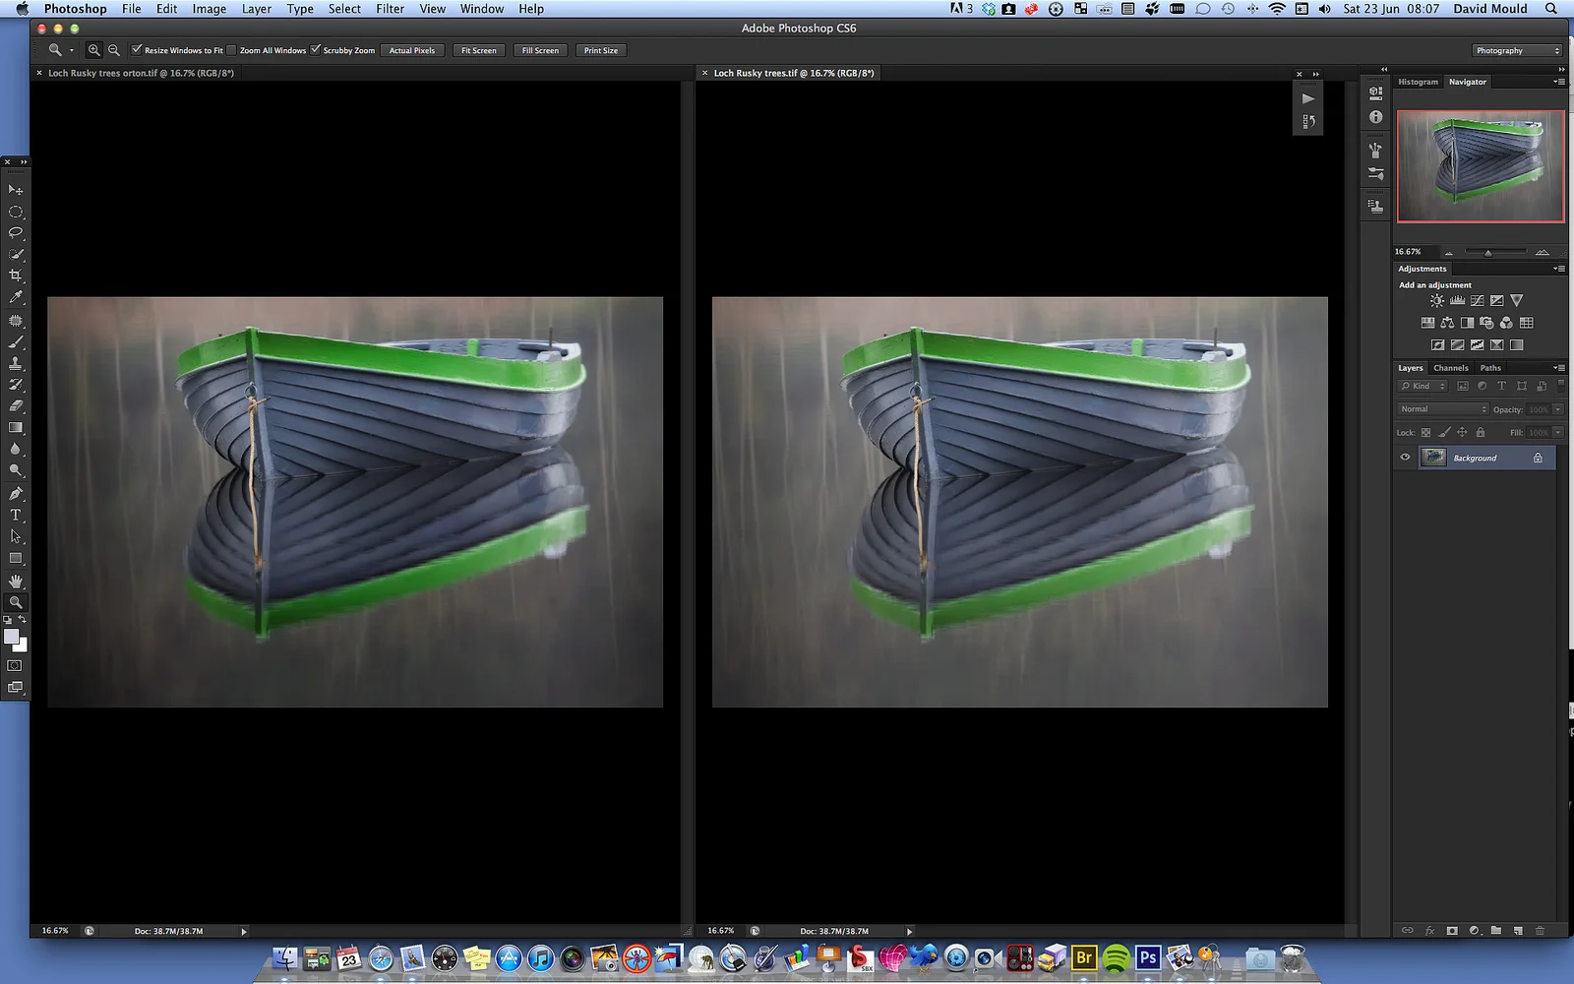
Task: Select the Elliptical Marquee tool
Action: (16, 212)
